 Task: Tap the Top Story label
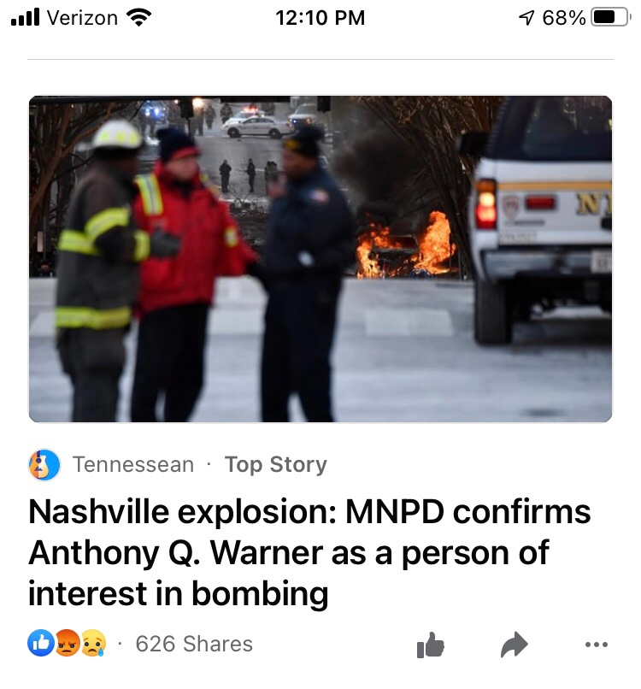click(276, 465)
